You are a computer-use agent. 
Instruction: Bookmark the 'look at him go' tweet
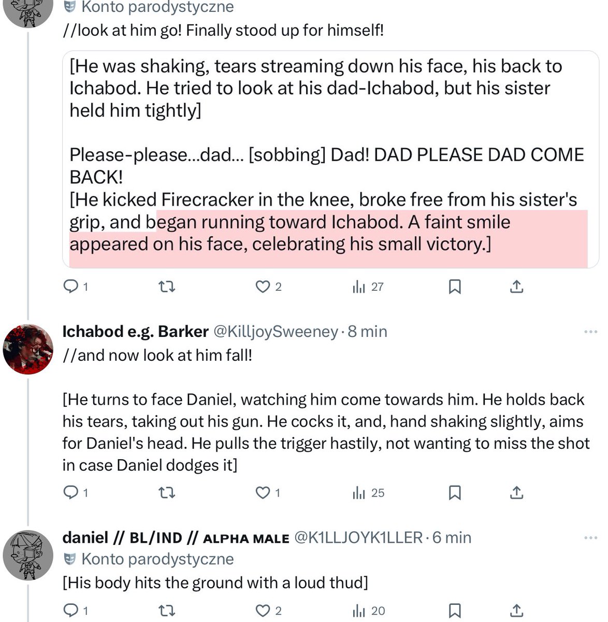click(455, 287)
